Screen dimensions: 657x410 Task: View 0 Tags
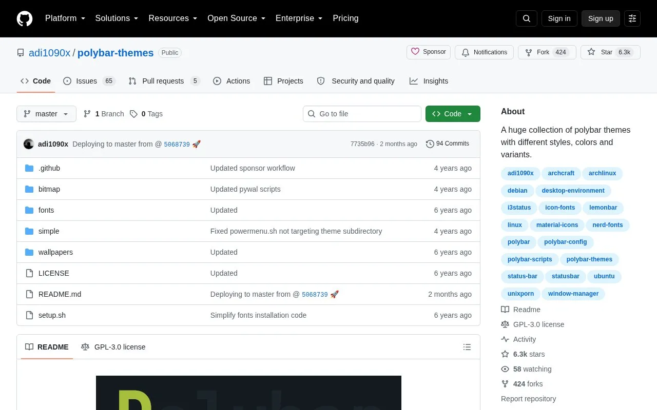point(146,114)
